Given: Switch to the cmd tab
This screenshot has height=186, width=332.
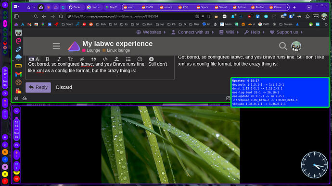Looking at the screenshot, I should click(131, 7).
